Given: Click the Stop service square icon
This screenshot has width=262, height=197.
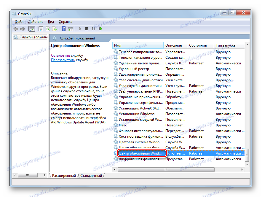Looking at the screenshot, I should click(87, 29).
